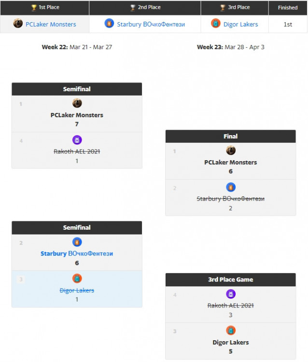
Task: Click Digor Lakers avatar in 3rd Place Game
Action: click(231, 331)
